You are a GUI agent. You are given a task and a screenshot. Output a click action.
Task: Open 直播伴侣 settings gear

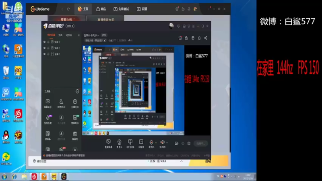[189, 144]
